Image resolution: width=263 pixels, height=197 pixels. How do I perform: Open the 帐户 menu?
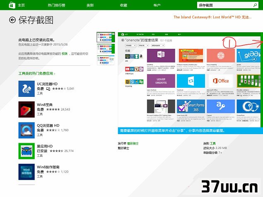point(157,5)
